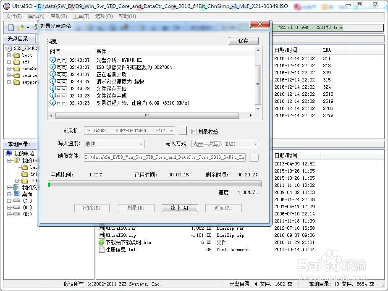Expand the D: drive node
This screenshot has width=388, height=291.
coord(9,207)
